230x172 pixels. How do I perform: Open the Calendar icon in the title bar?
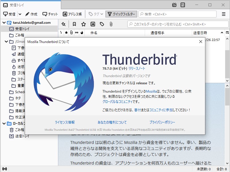pos(175,5)
